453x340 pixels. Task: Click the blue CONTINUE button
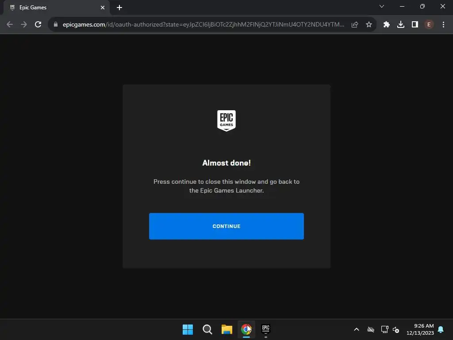click(226, 226)
